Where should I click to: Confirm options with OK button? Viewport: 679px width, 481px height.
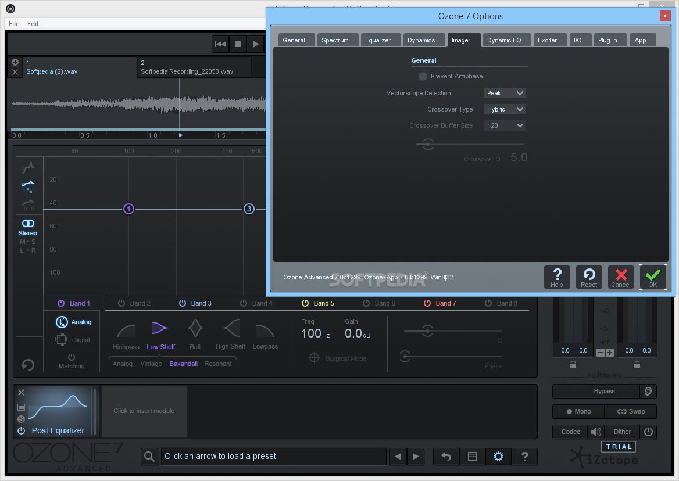(653, 277)
